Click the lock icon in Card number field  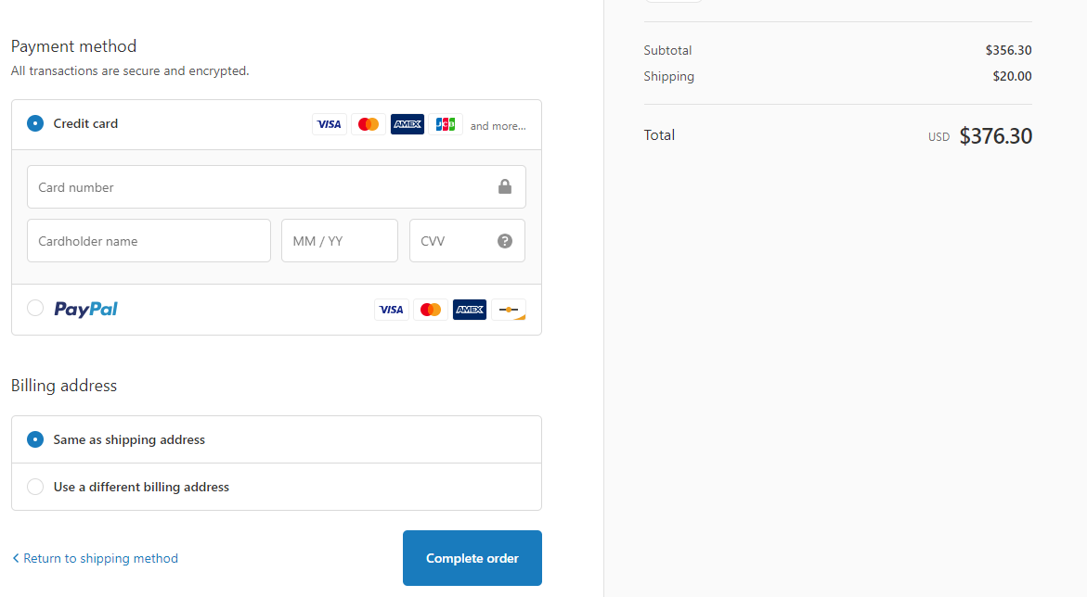(x=505, y=186)
